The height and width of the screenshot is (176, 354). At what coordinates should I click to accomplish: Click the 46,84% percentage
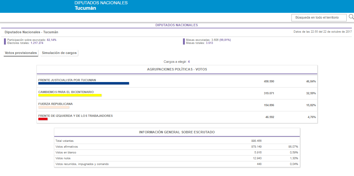(311, 81)
